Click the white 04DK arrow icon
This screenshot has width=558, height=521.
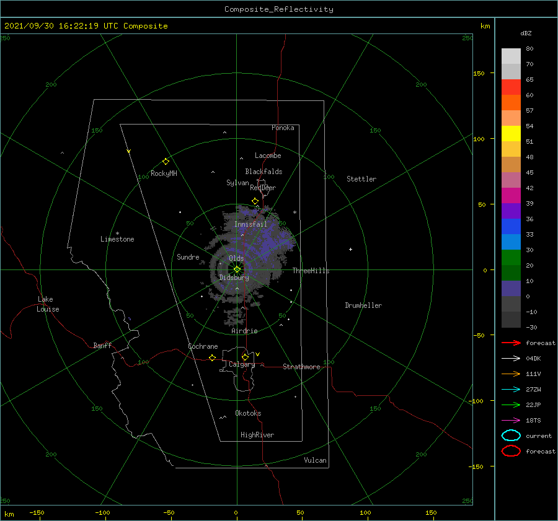511,359
